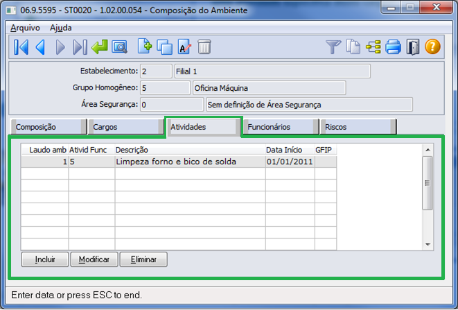Go to next record arrow
The image size is (458, 310).
pyautogui.click(x=60, y=47)
